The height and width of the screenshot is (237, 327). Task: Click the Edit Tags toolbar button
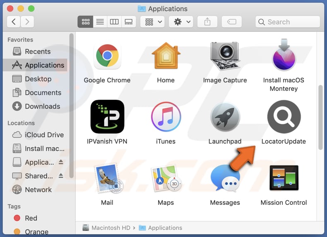(232, 21)
